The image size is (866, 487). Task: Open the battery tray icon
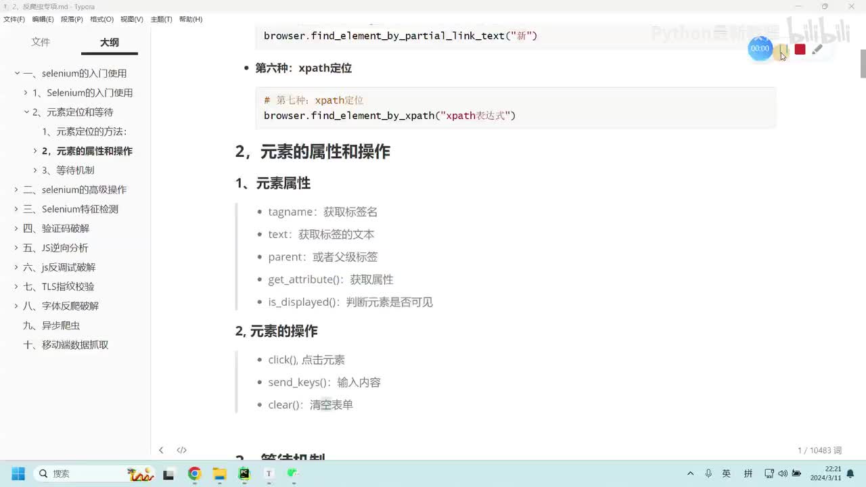pyautogui.click(x=797, y=473)
